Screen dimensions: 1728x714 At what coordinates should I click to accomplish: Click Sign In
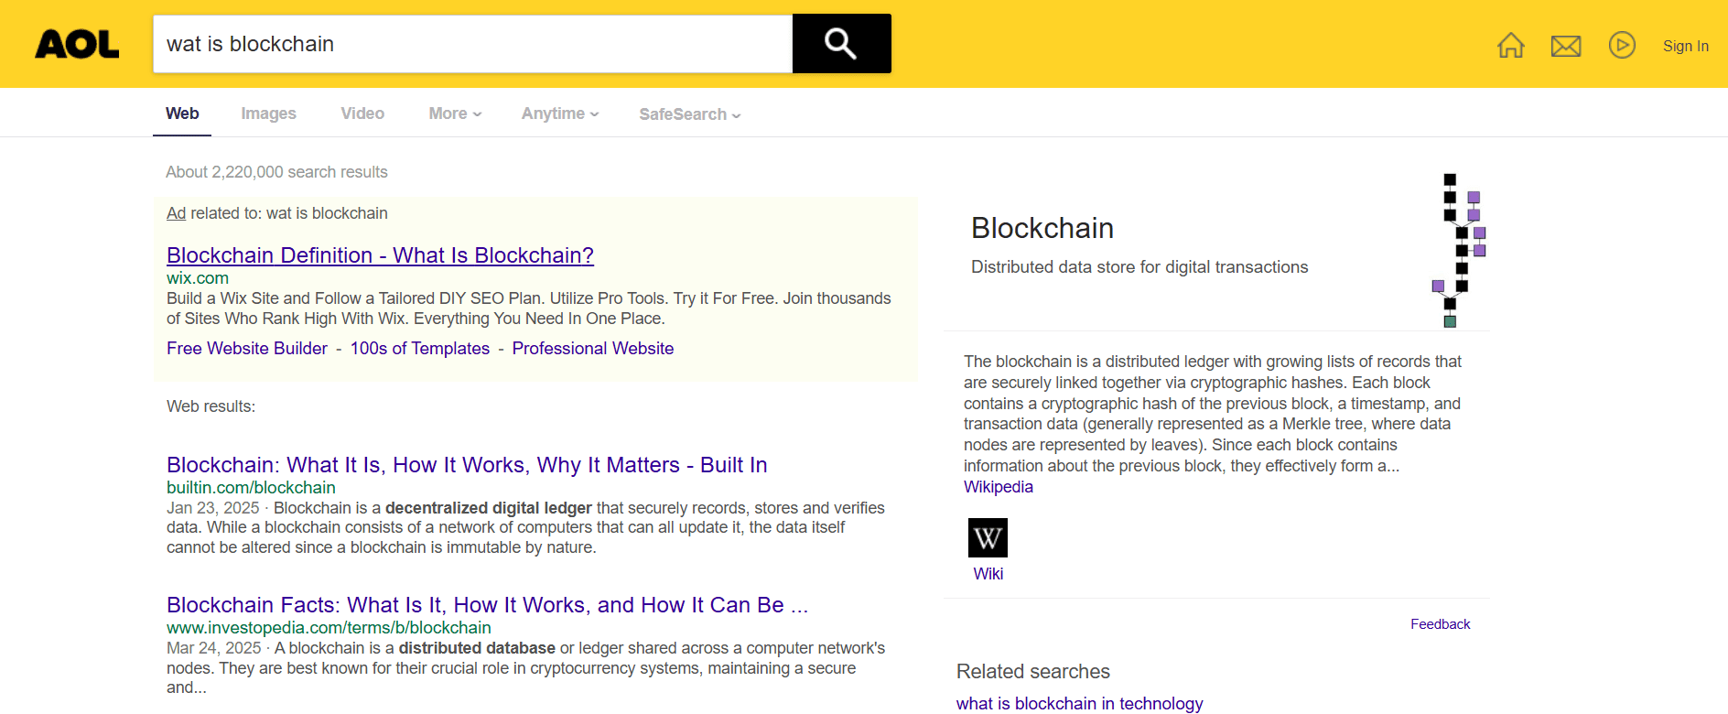(1685, 46)
